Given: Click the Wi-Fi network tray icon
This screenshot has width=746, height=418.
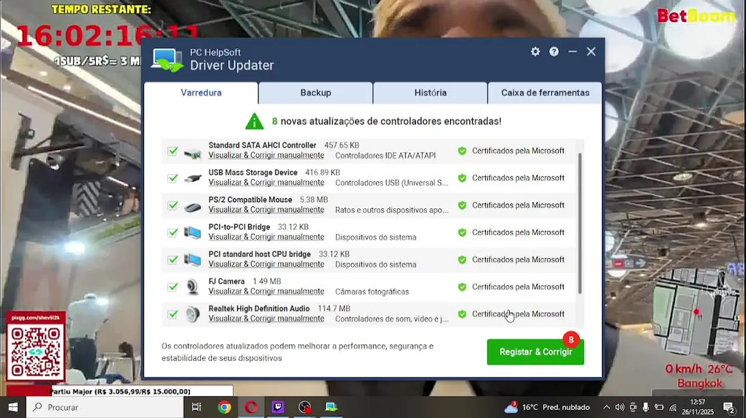Looking at the screenshot, I should 673,407.
